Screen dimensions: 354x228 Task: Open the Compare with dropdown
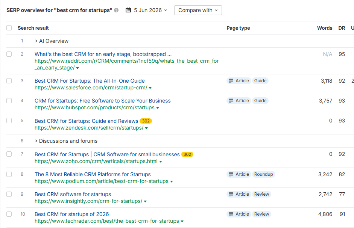(x=198, y=10)
